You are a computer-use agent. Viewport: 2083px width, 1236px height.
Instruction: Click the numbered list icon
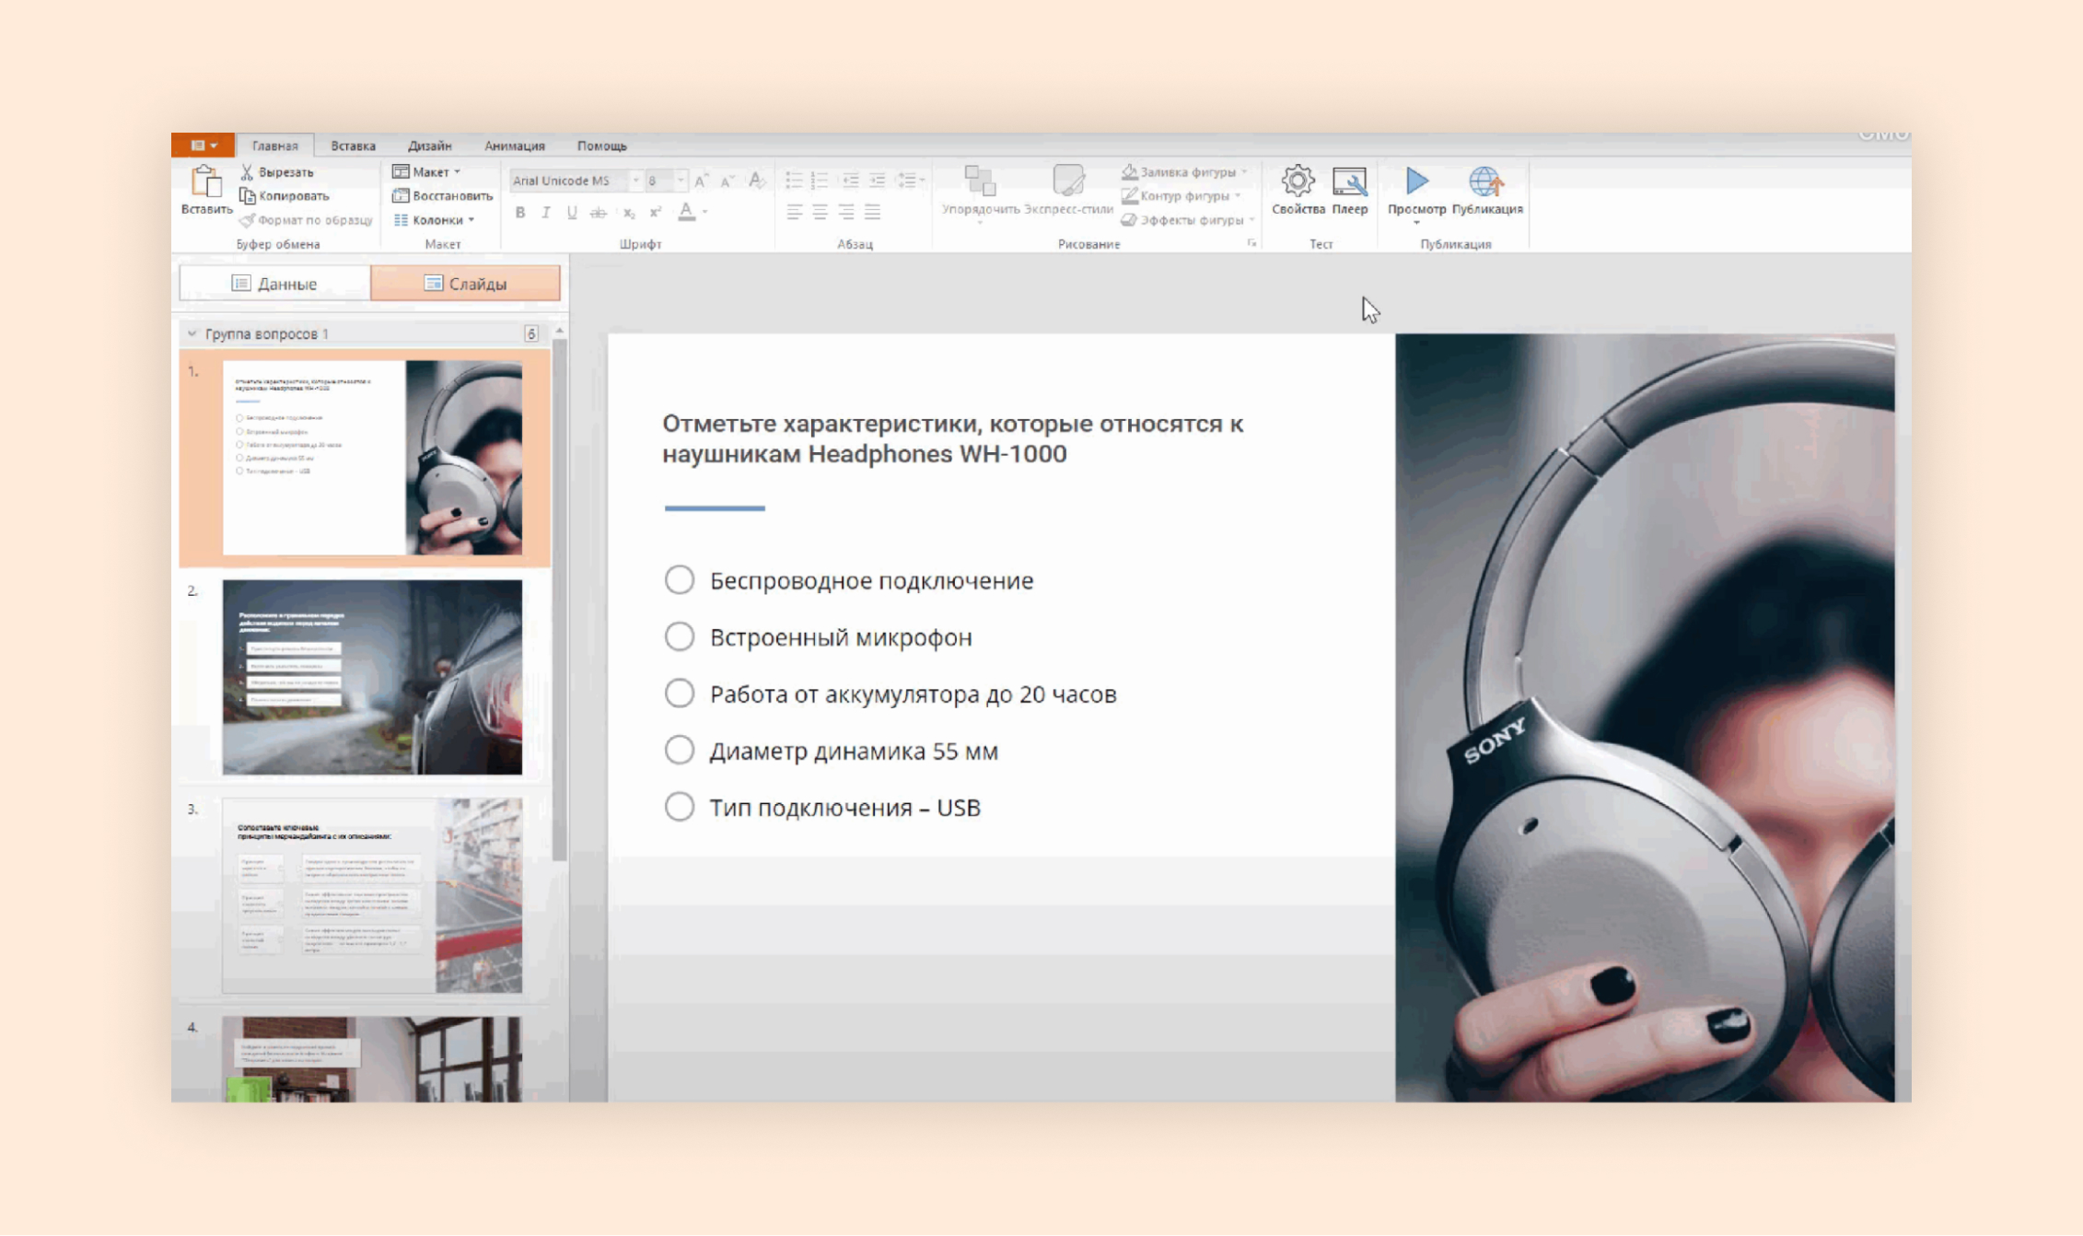(x=820, y=181)
